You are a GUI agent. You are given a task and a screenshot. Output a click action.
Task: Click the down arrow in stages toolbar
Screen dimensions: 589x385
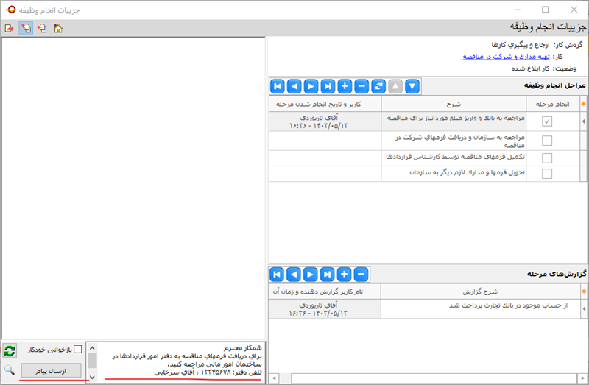pos(412,86)
